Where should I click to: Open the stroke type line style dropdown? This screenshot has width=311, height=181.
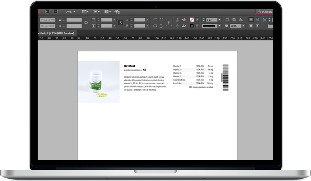click(220, 26)
